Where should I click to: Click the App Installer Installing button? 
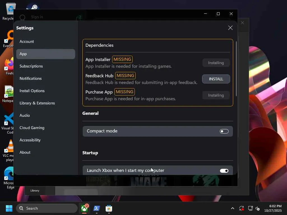[x=216, y=63]
